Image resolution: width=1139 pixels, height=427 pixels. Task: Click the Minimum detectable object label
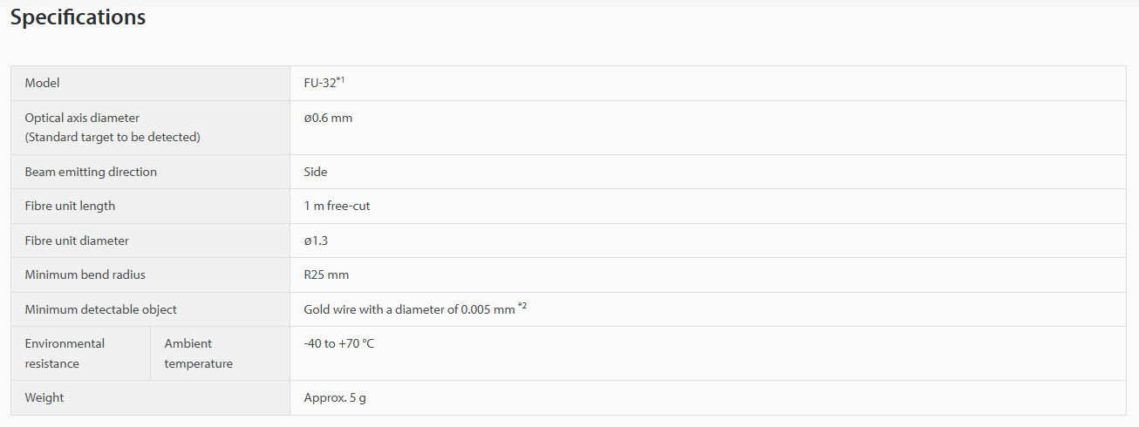100,309
